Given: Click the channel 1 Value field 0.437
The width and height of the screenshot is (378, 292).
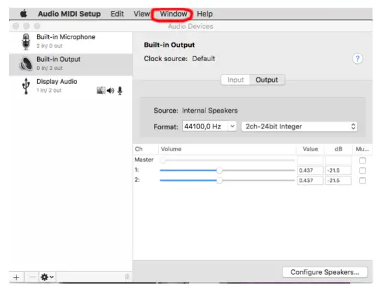Looking at the screenshot, I should tap(310, 170).
